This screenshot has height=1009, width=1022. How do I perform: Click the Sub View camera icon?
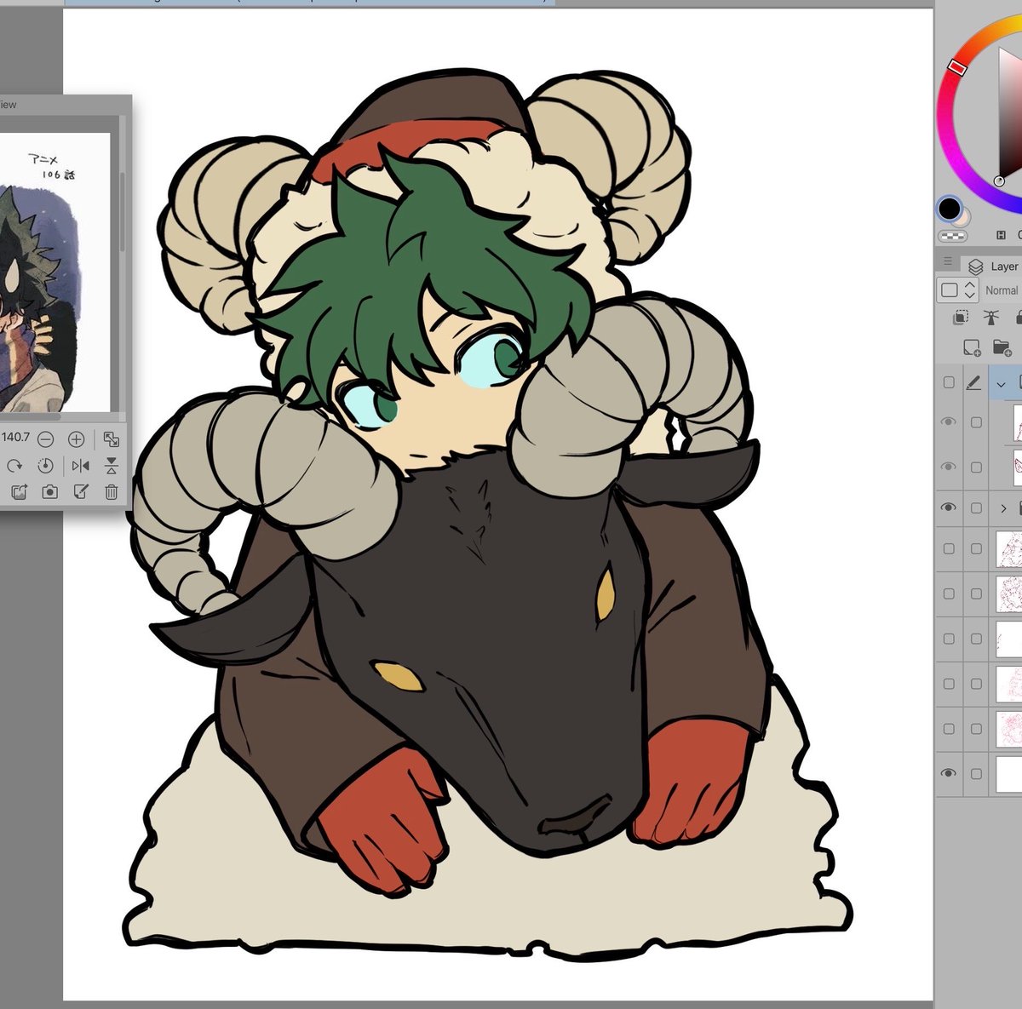click(x=50, y=491)
